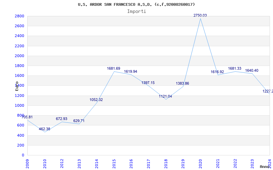Click the 2022 x-axis year label
This screenshot has height=170, width=273.
(235, 164)
